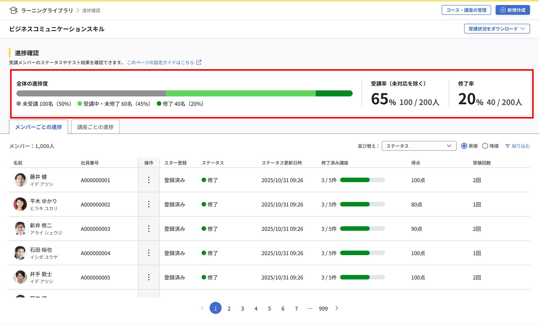This screenshot has width=539, height=324.
Task: Jump to last page 999
Action: point(323,309)
